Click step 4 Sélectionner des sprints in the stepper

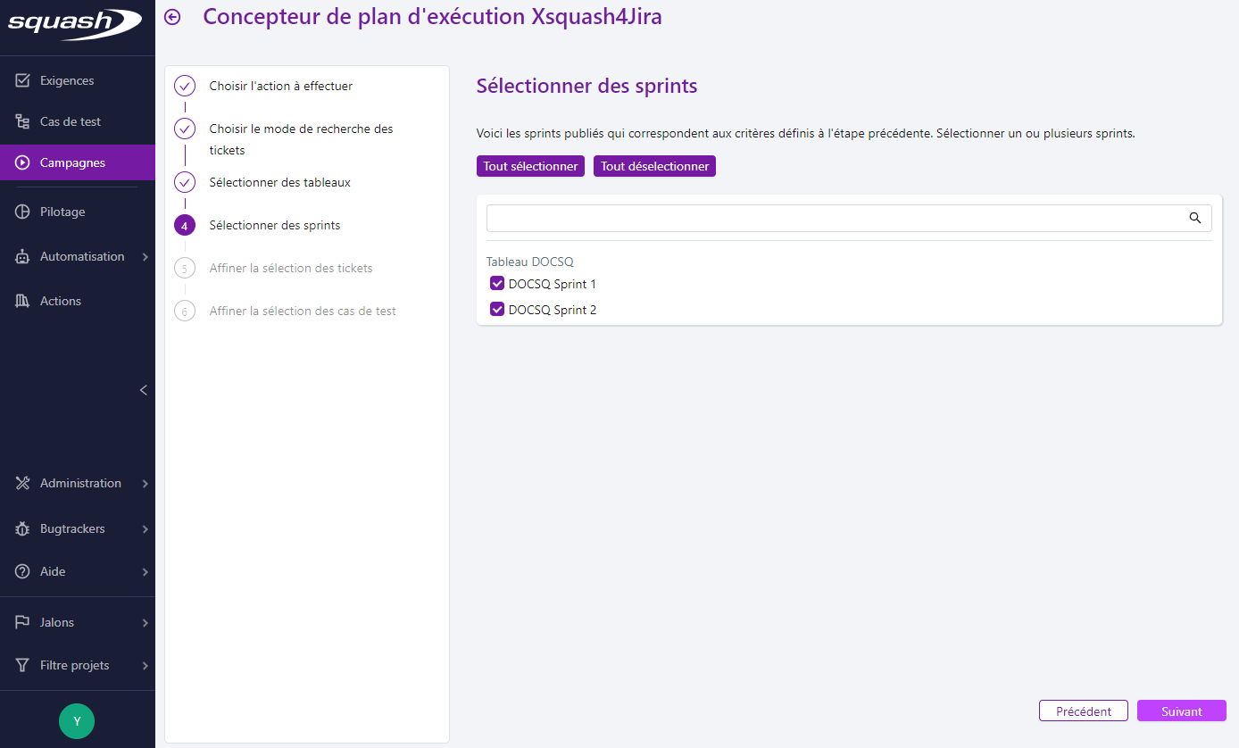(x=274, y=225)
